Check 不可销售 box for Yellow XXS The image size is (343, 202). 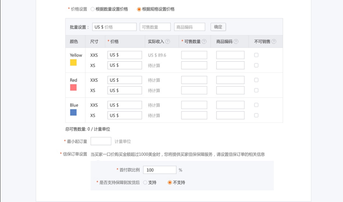[256, 55]
